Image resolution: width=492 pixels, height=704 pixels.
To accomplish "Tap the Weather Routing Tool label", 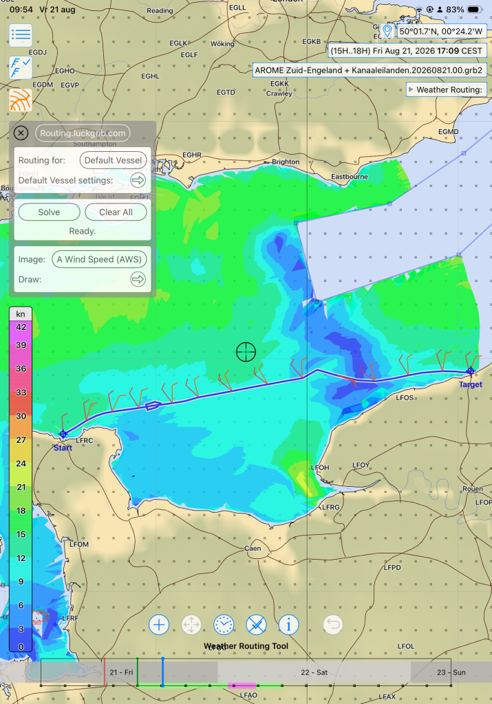I will coord(246,646).
